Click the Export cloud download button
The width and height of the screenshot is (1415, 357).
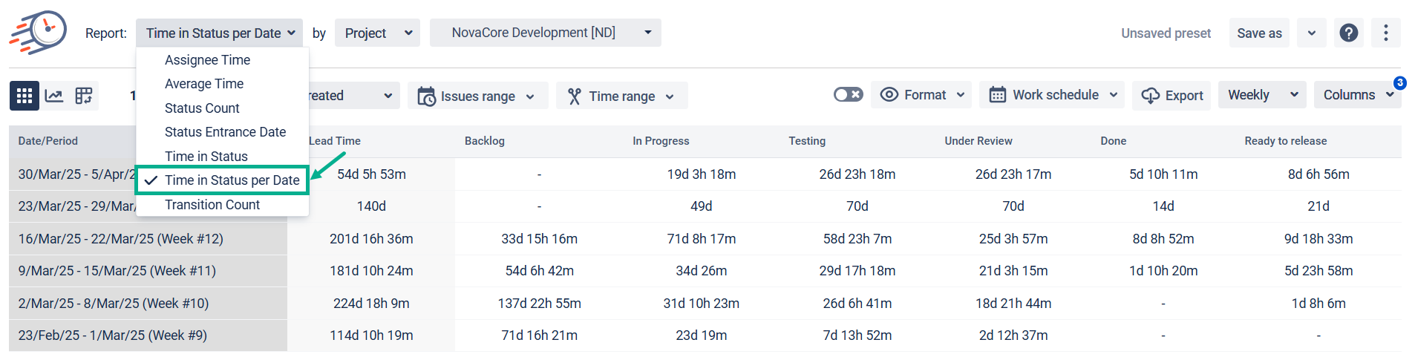click(x=1171, y=95)
